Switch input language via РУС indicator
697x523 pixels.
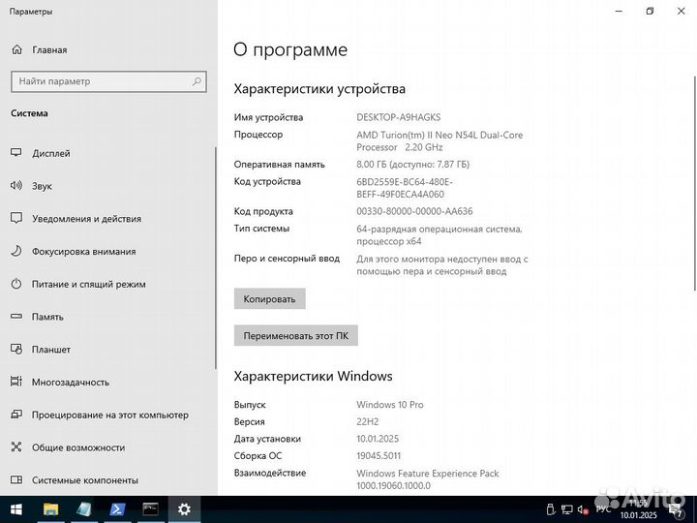tap(603, 509)
